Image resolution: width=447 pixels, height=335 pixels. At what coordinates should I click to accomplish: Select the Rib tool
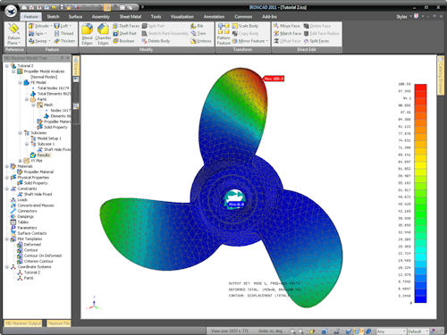point(197,26)
